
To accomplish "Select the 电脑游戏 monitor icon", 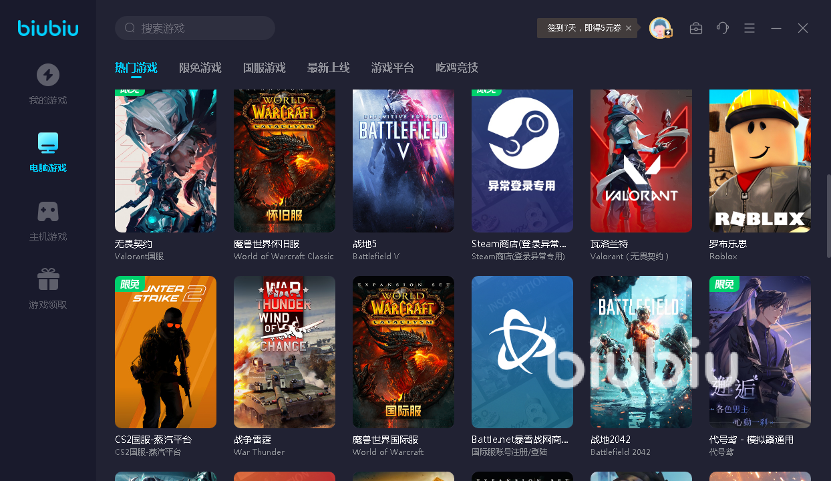I will click(47, 142).
